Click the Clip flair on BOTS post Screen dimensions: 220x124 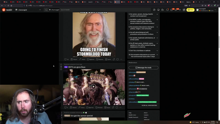click(66, 67)
